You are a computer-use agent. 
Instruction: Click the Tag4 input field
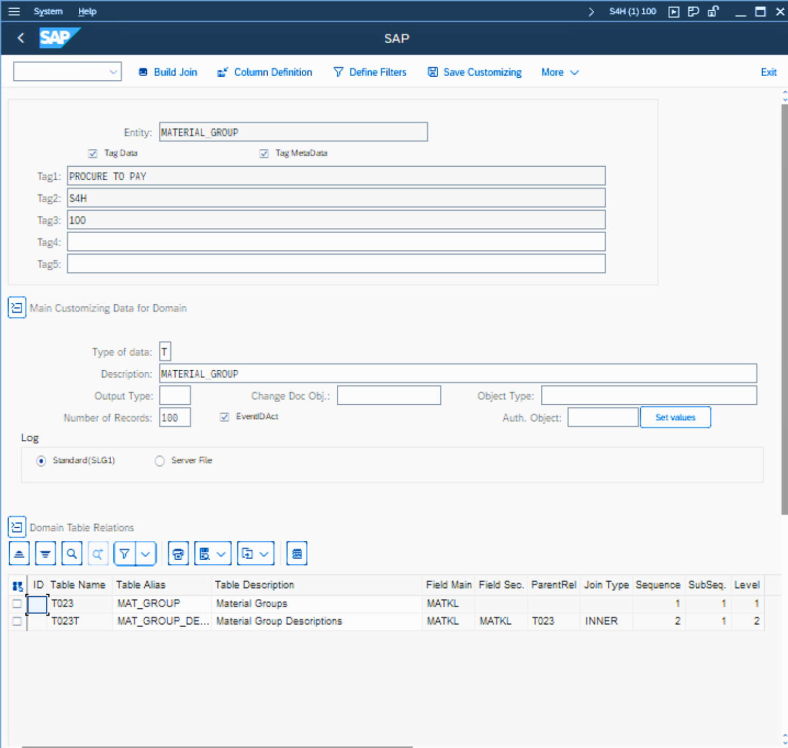click(336, 242)
